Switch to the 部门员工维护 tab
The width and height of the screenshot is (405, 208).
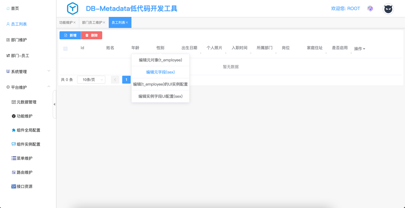(x=92, y=23)
